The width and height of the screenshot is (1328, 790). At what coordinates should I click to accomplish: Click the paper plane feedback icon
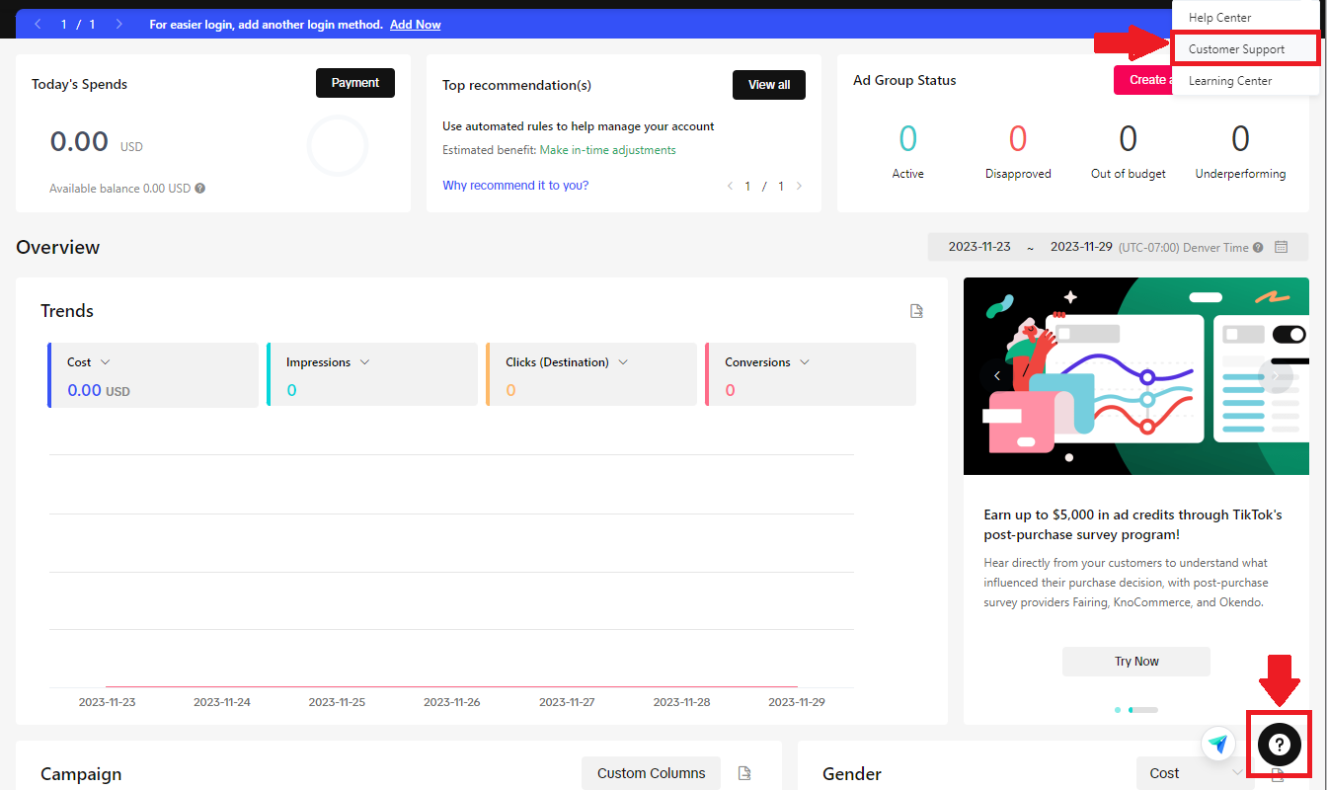pos(1218,745)
